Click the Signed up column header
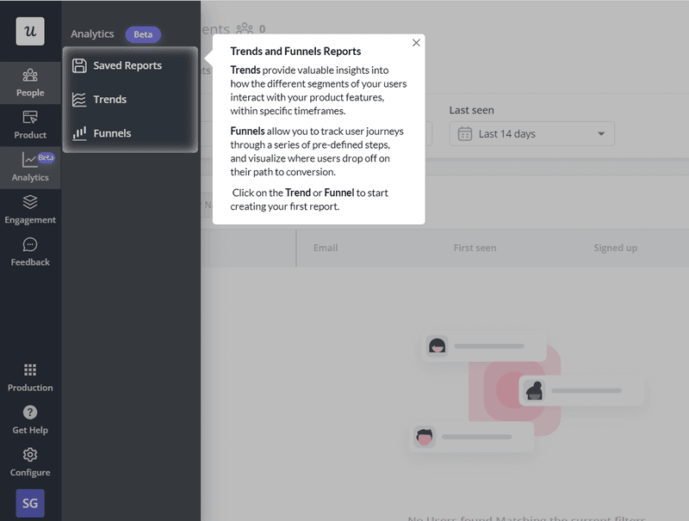Screen dimensions: 689x521 pyautogui.click(x=615, y=248)
